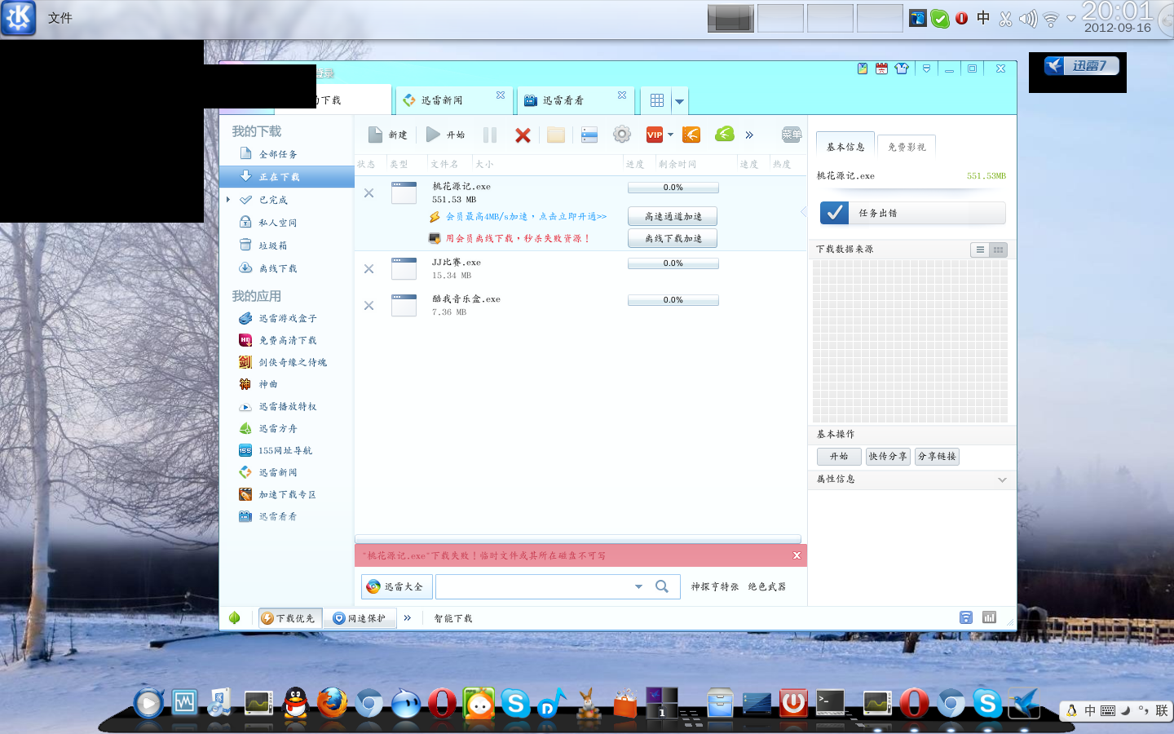The width and height of the screenshot is (1174, 734).
Task: Pause the selected download in the toolbar
Action: point(490,135)
